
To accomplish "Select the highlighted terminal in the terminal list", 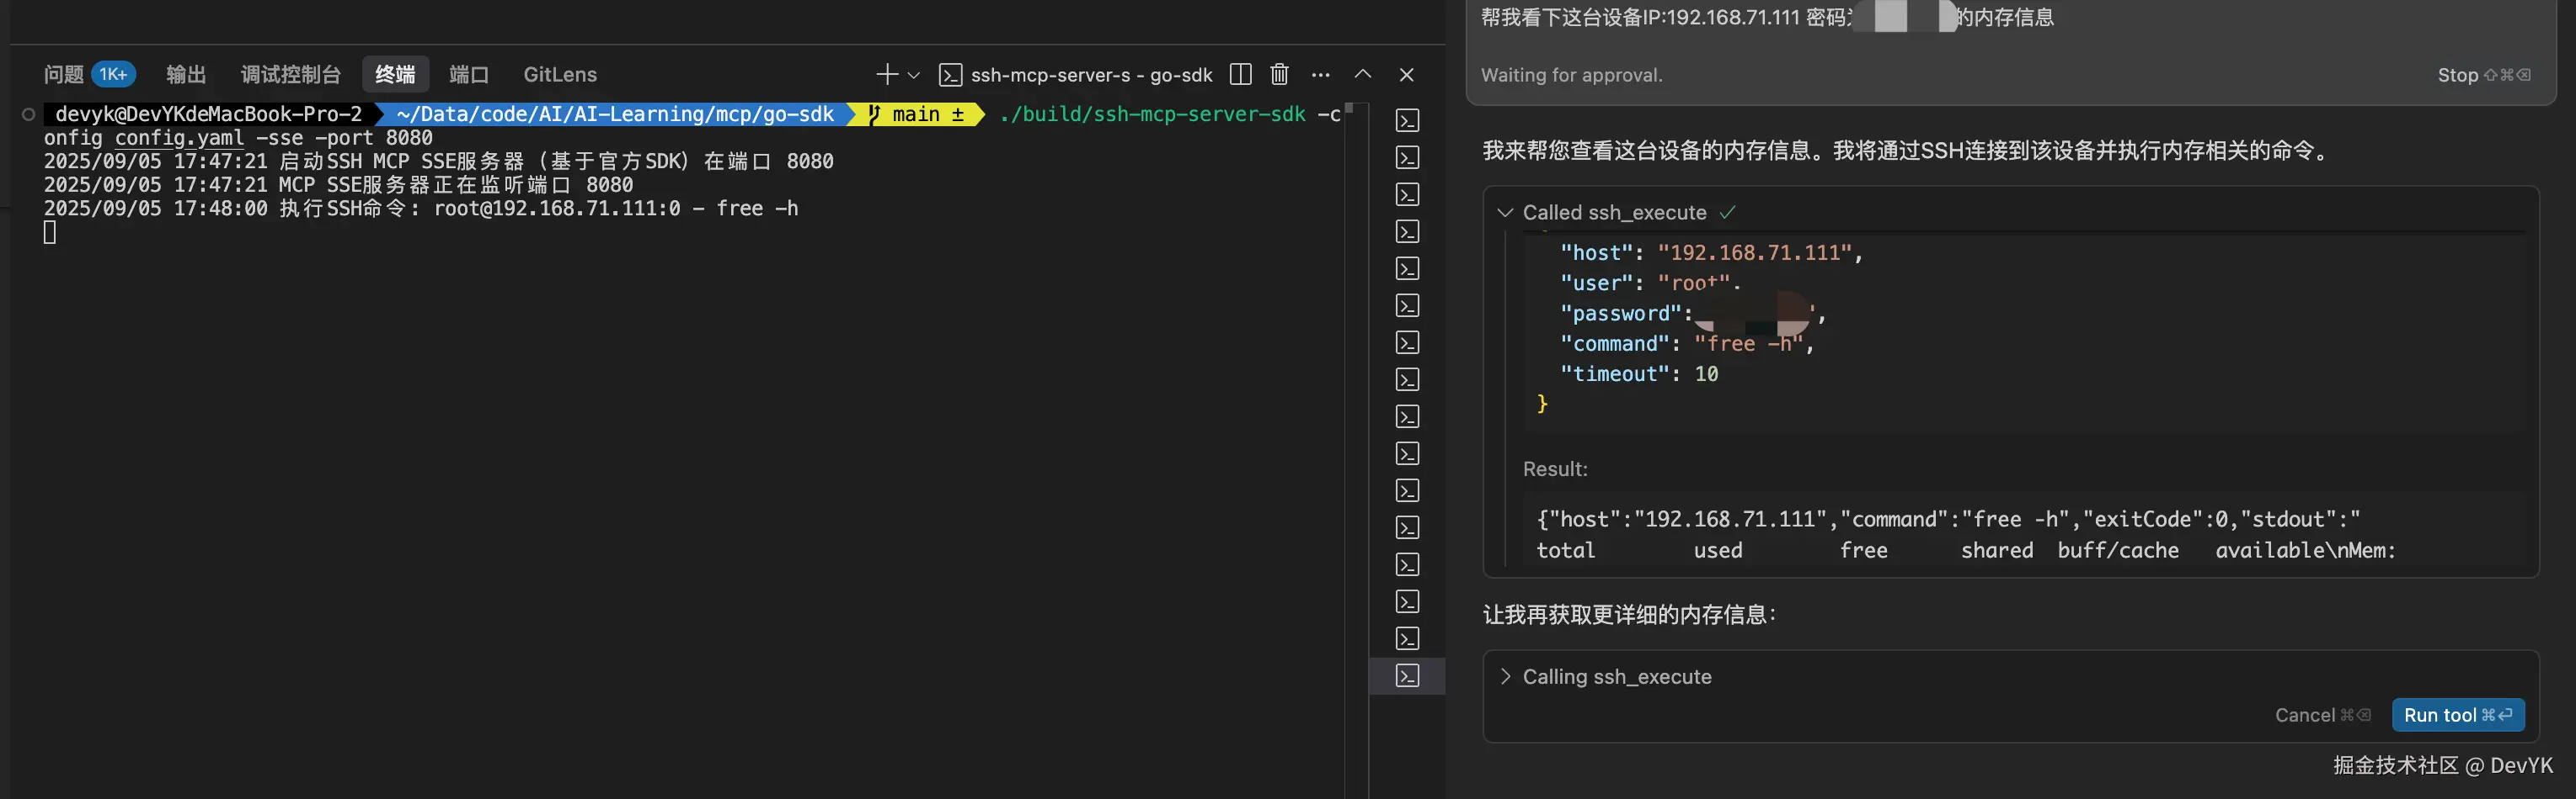I will pyautogui.click(x=1407, y=676).
